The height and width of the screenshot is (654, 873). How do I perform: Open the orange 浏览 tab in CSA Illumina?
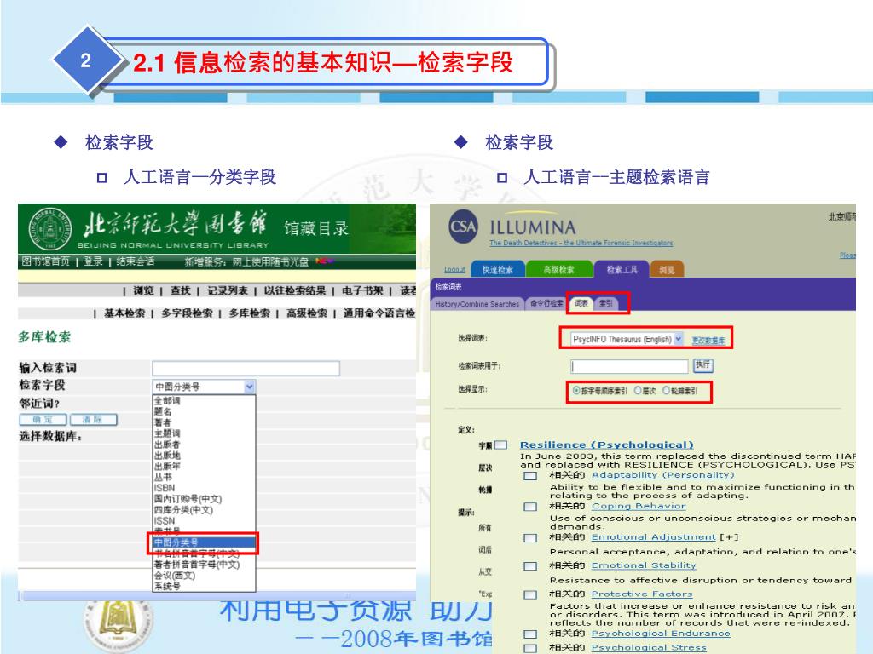pyautogui.click(x=667, y=269)
